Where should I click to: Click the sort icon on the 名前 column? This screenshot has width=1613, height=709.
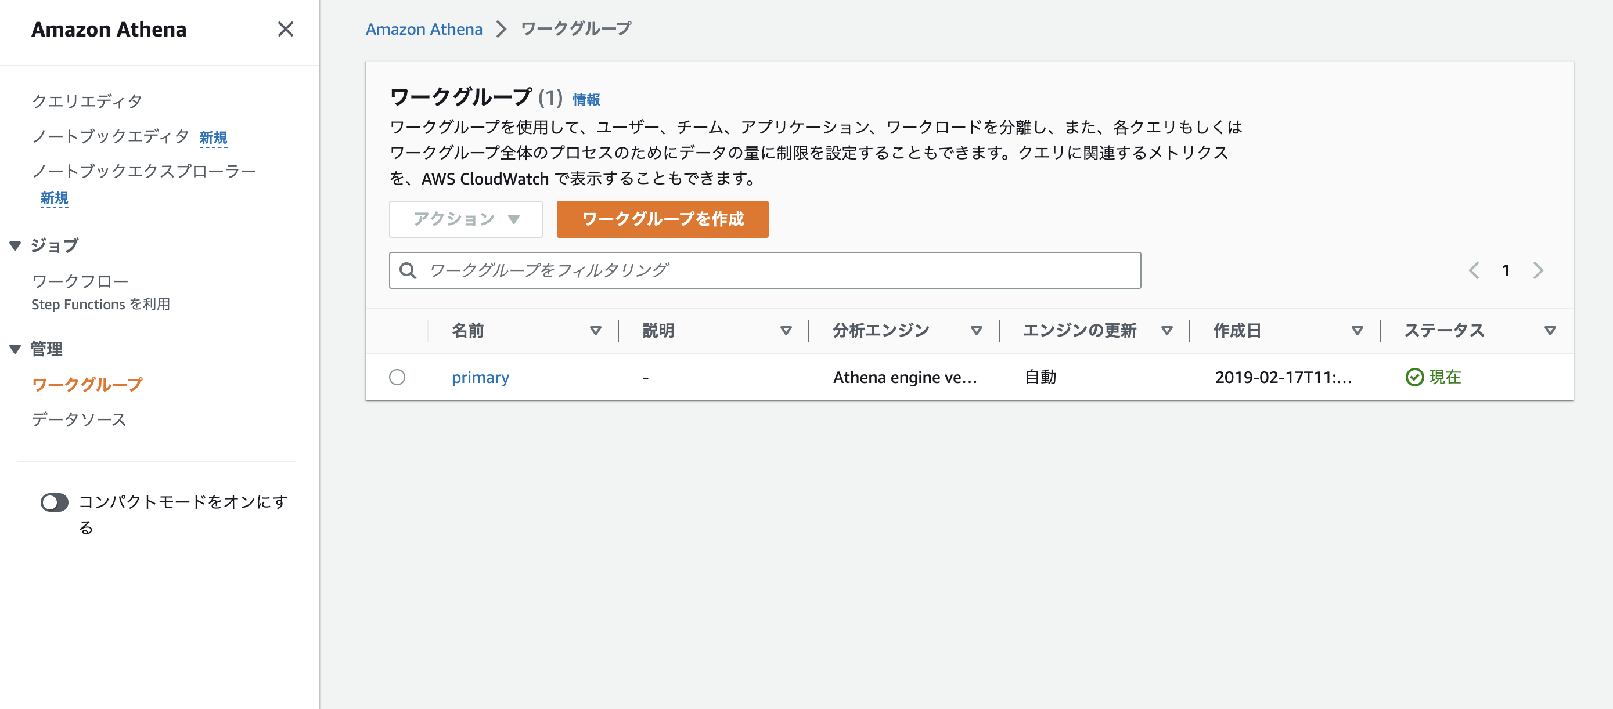(x=595, y=330)
